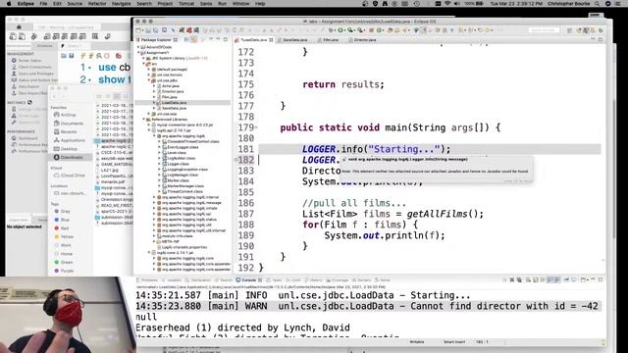Click the Save All icon in Eclipse toolbar

click(x=155, y=30)
